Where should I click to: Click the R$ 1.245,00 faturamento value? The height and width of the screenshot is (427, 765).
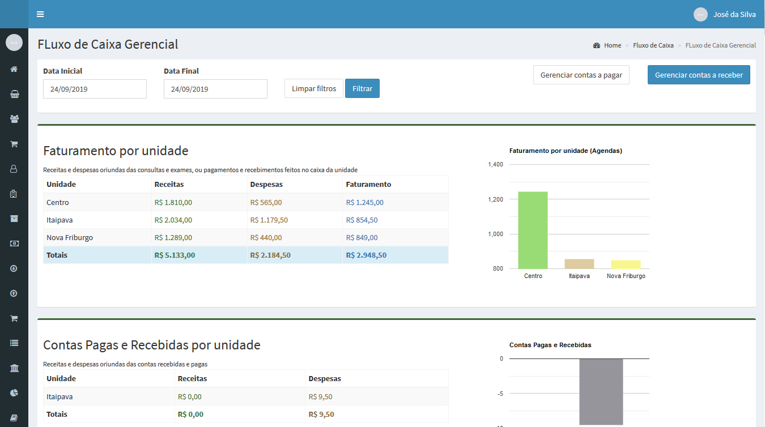[364, 202]
